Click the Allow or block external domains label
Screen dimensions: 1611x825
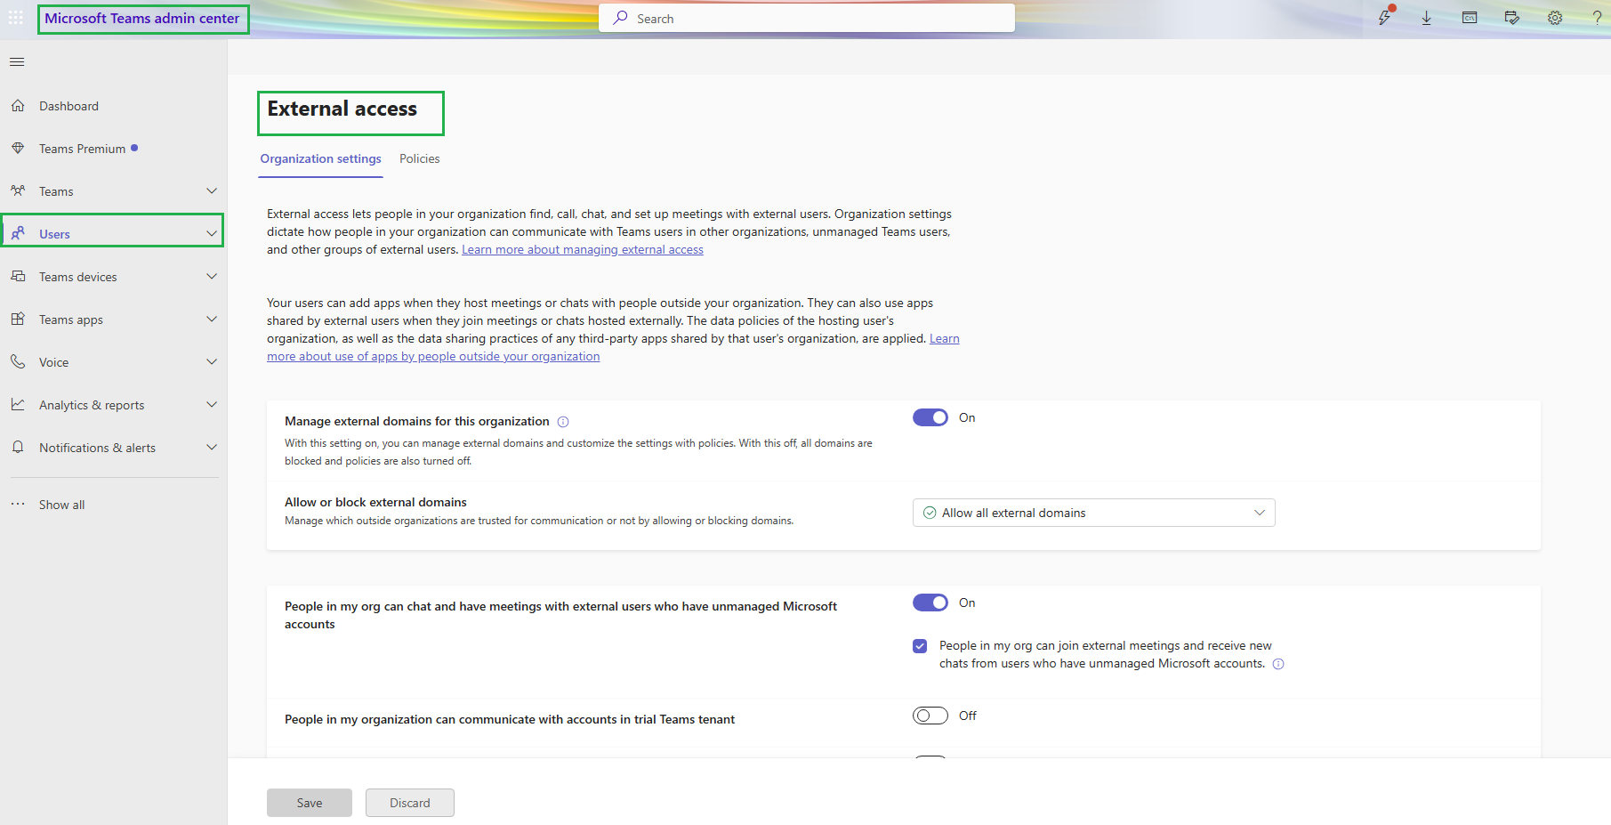[x=375, y=503]
